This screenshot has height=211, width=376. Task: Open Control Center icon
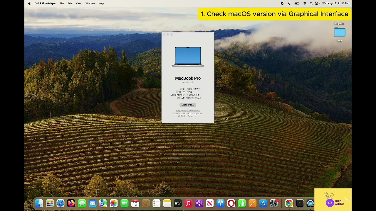coord(317,4)
